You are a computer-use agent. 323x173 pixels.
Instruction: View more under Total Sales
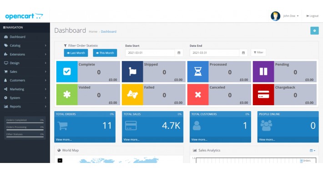pos(131,140)
